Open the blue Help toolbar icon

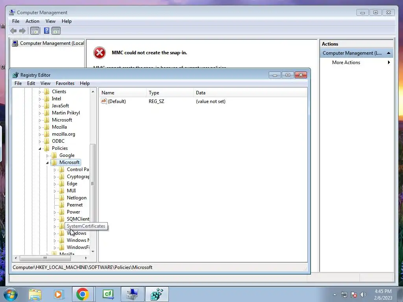(x=46, y=31)
